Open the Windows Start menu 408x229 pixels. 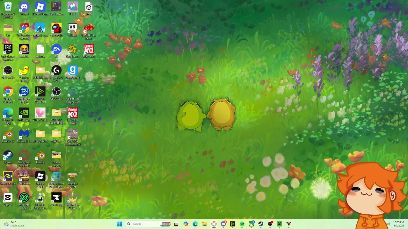[x=120, y=224]
